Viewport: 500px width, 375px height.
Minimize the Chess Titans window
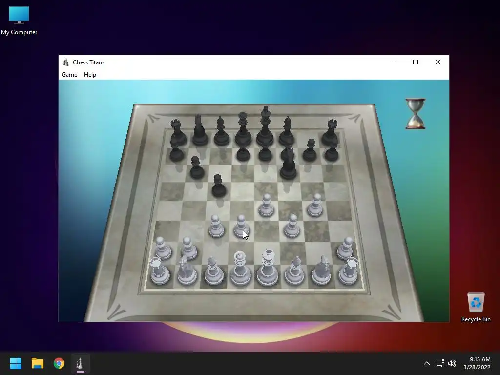tap(394, 62)
